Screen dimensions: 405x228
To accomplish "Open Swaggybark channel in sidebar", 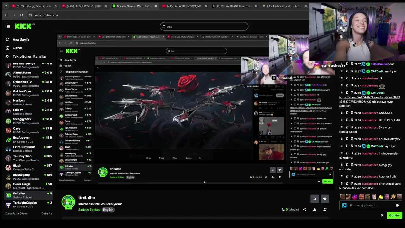I will 28,121.
